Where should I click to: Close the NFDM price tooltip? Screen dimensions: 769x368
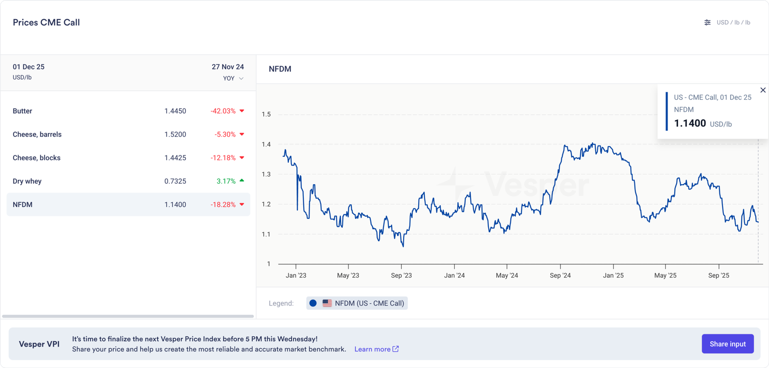pyautogui.click(x=763, y=90)
